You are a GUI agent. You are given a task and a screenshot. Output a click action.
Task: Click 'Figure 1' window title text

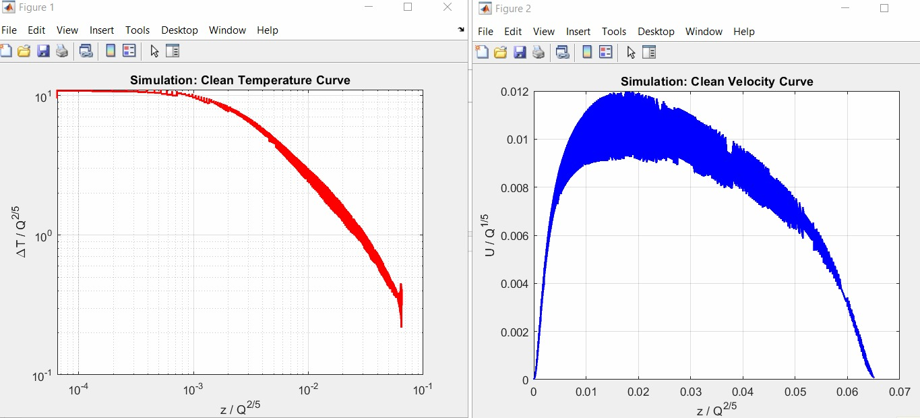[37, 7]
